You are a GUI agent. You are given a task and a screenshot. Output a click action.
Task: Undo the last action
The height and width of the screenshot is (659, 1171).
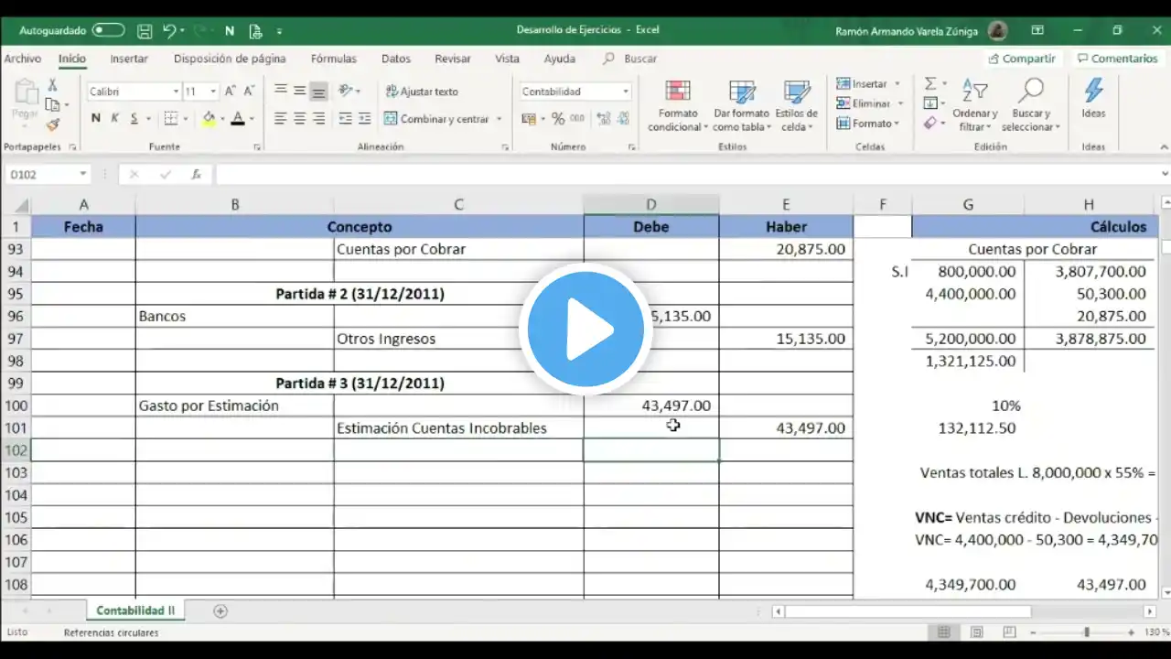point(169,31)
